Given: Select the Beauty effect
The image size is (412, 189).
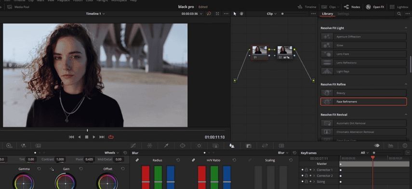Looking at the screenshot, I should point(363,93).
